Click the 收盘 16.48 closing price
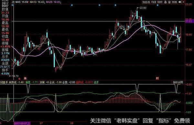Image resolution: width=194 pixels, height=125 pixels. (x=5, y=40)
